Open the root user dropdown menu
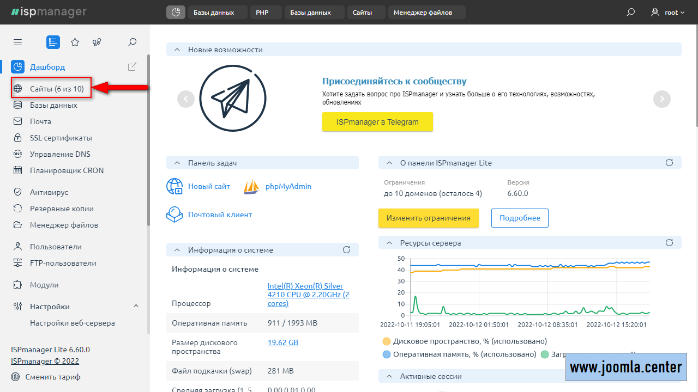The width and height of the screenshot is (698, 392). pyautogui.click(x=667, y=12)
